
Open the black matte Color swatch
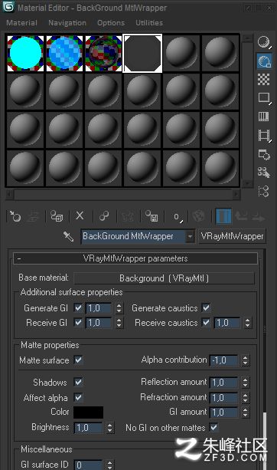pyautogui.click(x=89, y=412)
